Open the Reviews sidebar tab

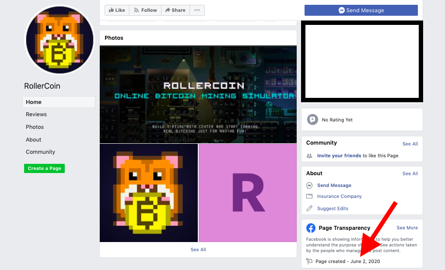coord(36,114)
